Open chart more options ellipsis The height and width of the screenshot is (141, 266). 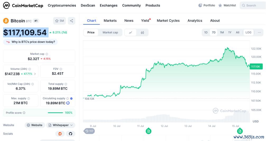tap(259, 33)
